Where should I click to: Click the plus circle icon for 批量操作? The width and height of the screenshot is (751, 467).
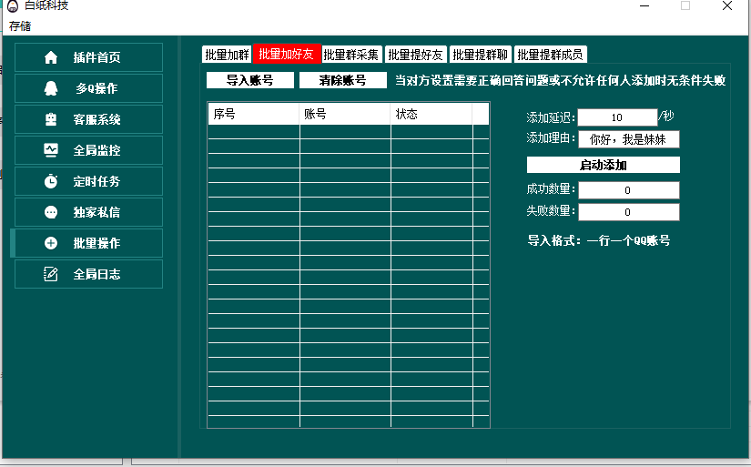[x=51, y=243]
